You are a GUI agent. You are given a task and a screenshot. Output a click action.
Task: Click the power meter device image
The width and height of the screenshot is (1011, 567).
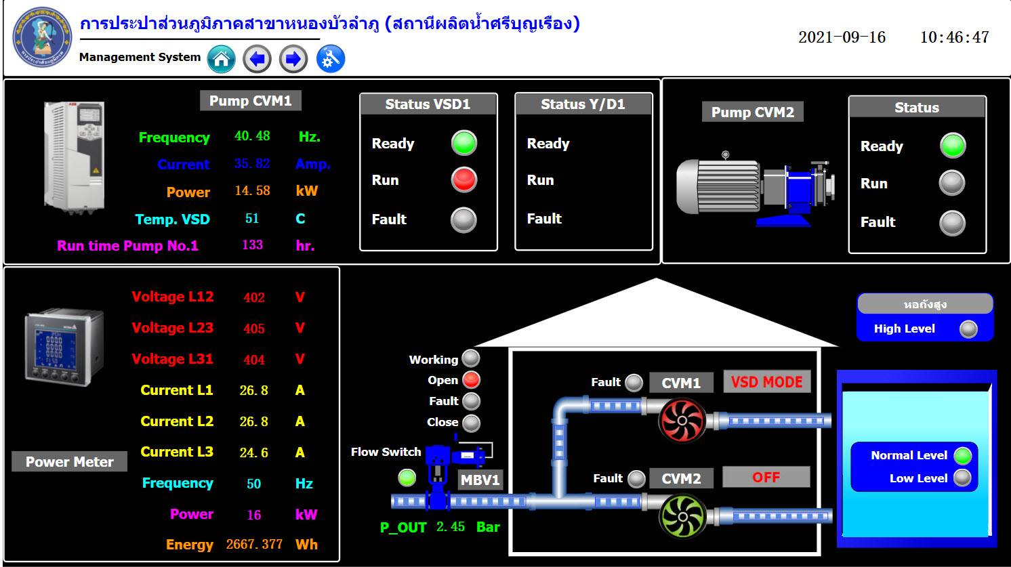pyautogui.click(x=64, y=346)
